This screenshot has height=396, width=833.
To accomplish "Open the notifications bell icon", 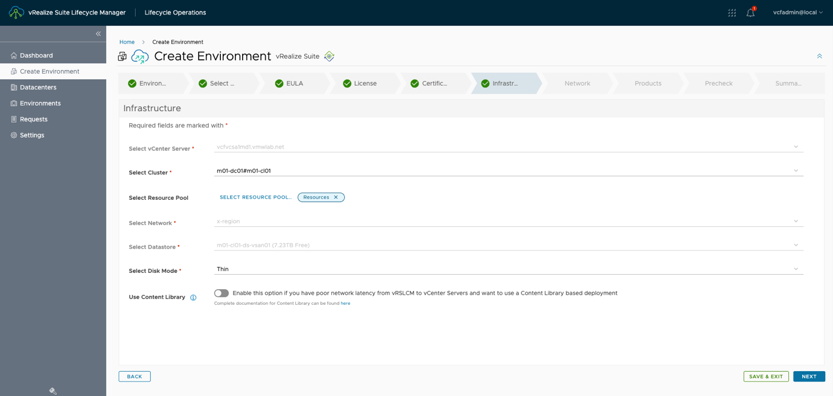I will tap(750, 13).
